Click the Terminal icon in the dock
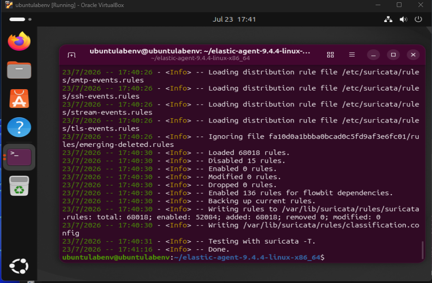 click(x=19, y=157)
